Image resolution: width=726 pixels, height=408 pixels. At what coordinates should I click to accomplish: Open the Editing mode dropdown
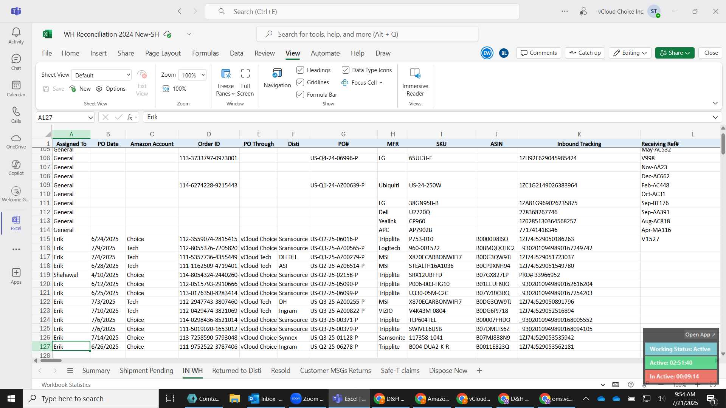point(630,53)
